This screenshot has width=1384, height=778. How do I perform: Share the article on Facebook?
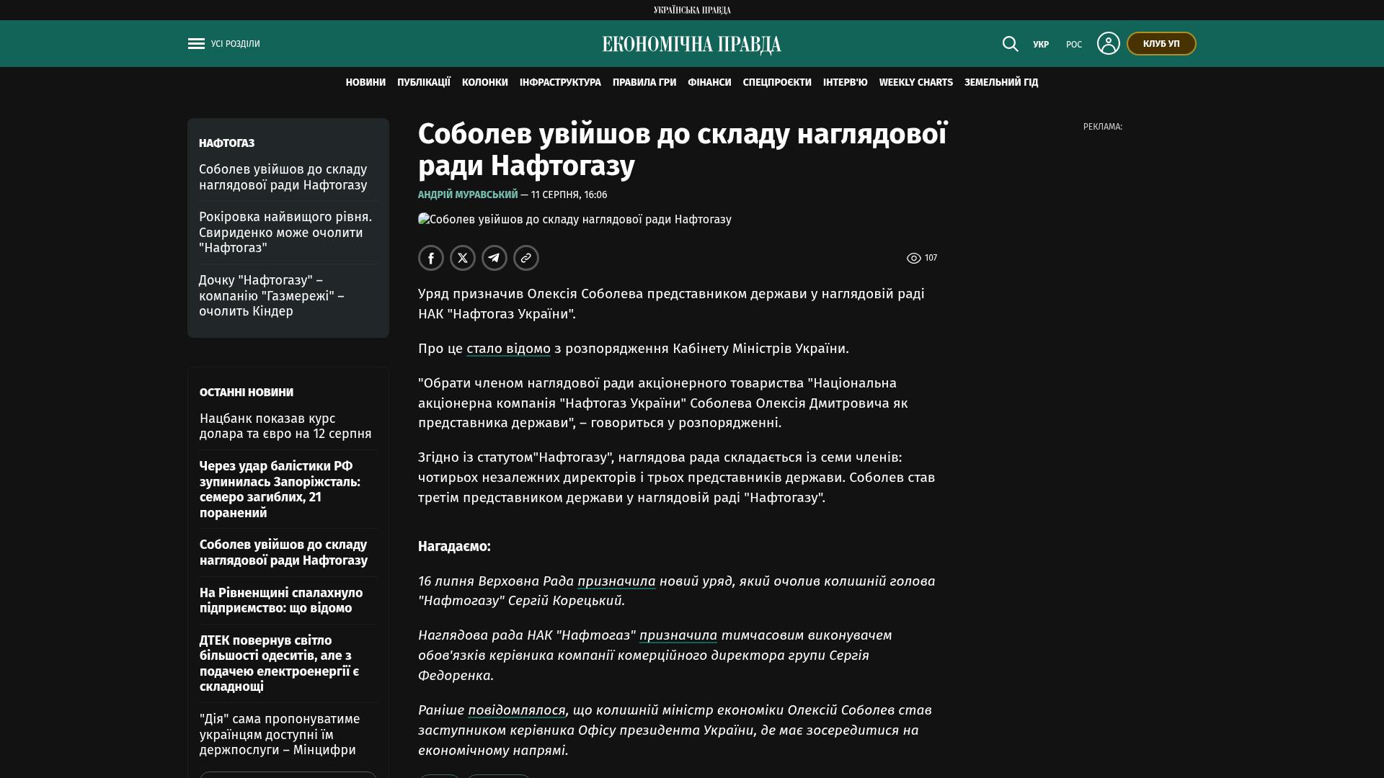pyautogui.click(x=431, y=258)
